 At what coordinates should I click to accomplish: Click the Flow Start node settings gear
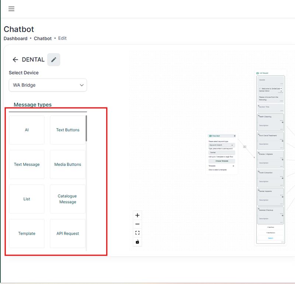click(235, 136)
